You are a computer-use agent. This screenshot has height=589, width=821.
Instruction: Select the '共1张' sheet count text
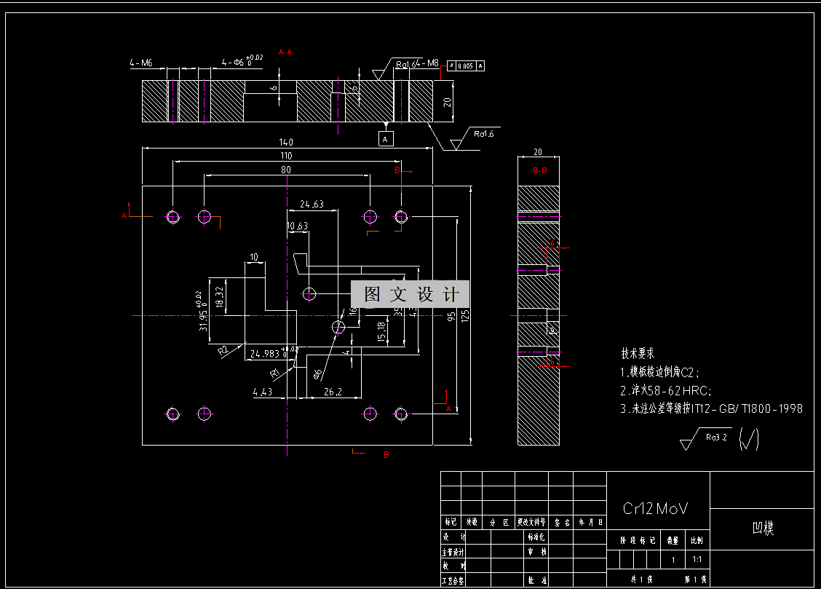point(641,580)
